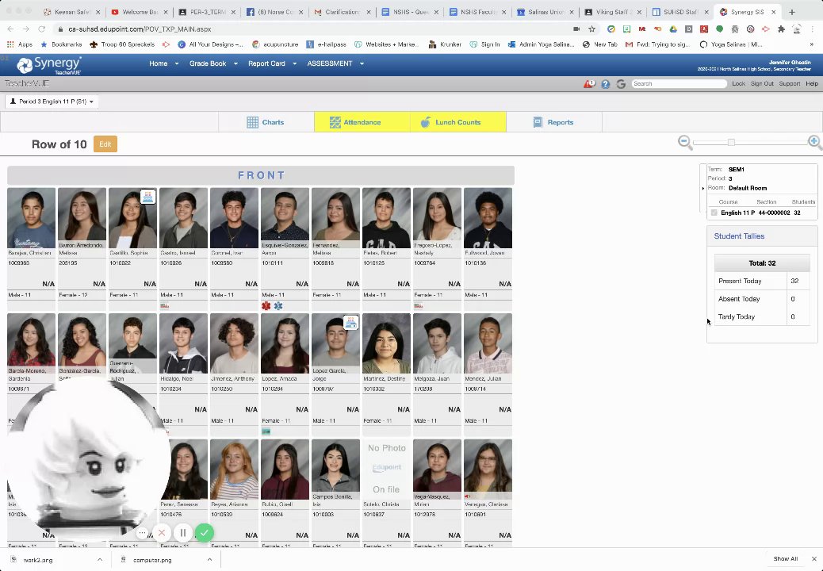Click into the Search input field
This screenshot has width=823, height=571.
[679, 84]
